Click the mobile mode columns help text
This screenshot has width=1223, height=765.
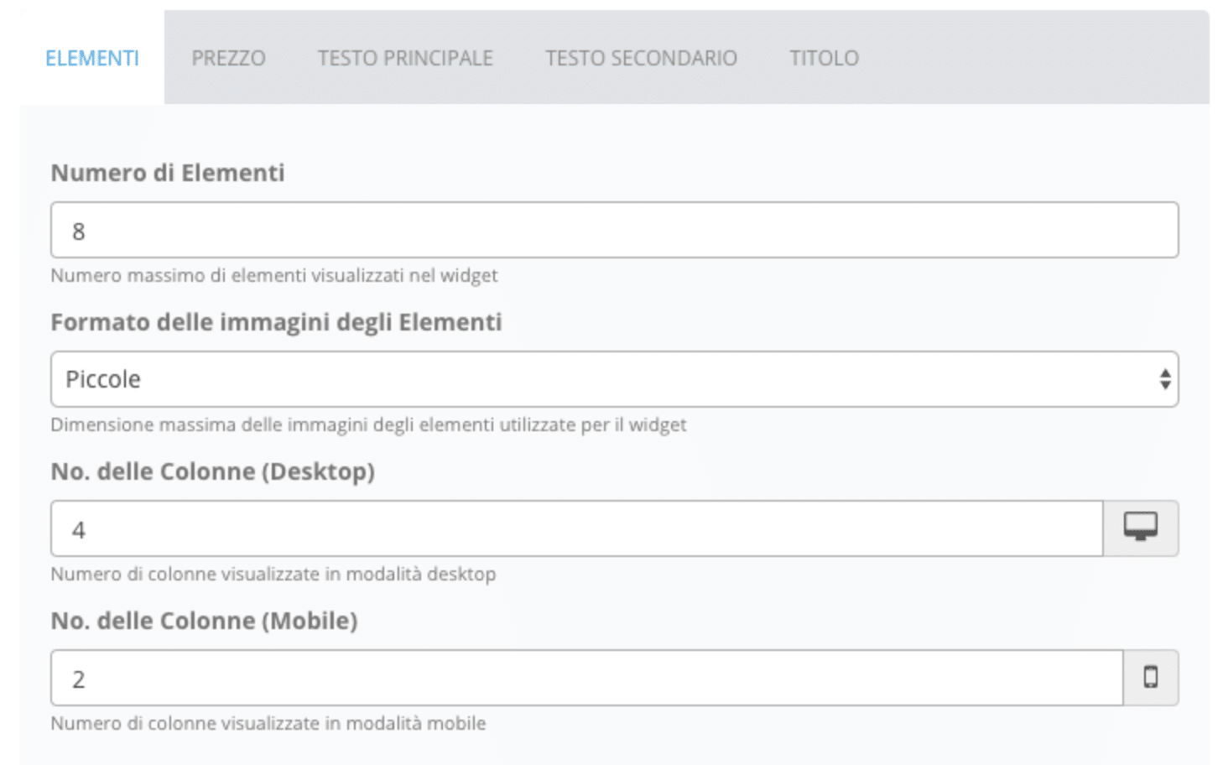point(268,723)
